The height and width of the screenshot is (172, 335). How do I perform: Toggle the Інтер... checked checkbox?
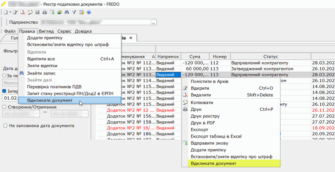click(x=4, y=91)
